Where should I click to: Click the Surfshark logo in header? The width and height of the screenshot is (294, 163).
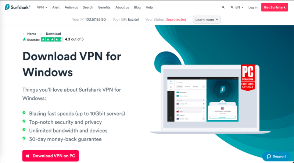tap(17, 7)
